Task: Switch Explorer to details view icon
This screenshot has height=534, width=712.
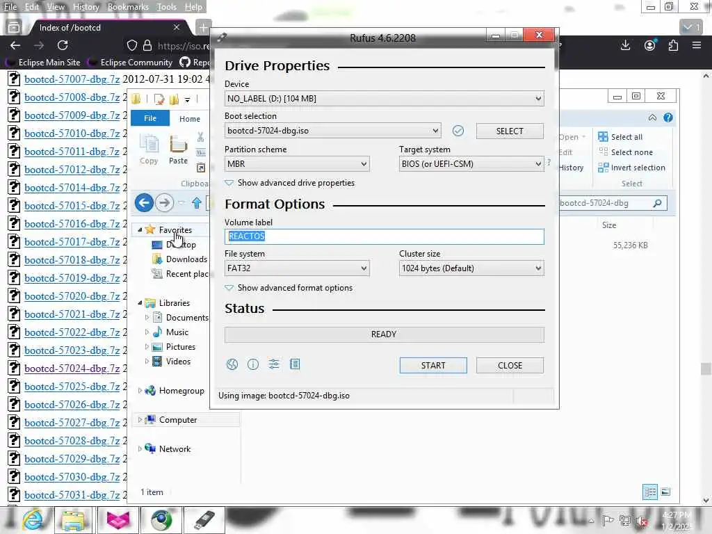Action: (650, 492)
